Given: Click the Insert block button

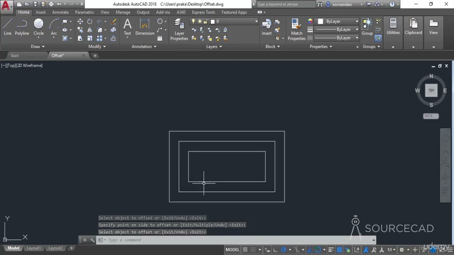Looking at the screenshot, I should [267, 27].
